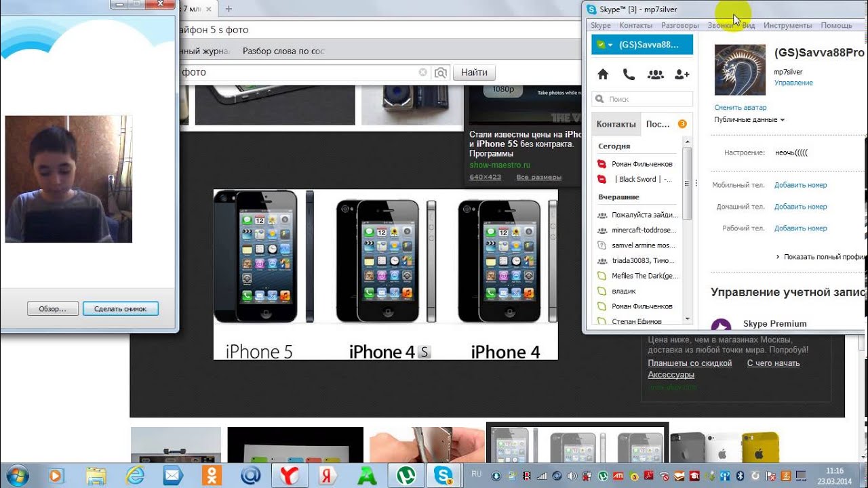Screen dimensions: 868x488
Task: Open show-maestro.ru link
Action: (500, 165)
